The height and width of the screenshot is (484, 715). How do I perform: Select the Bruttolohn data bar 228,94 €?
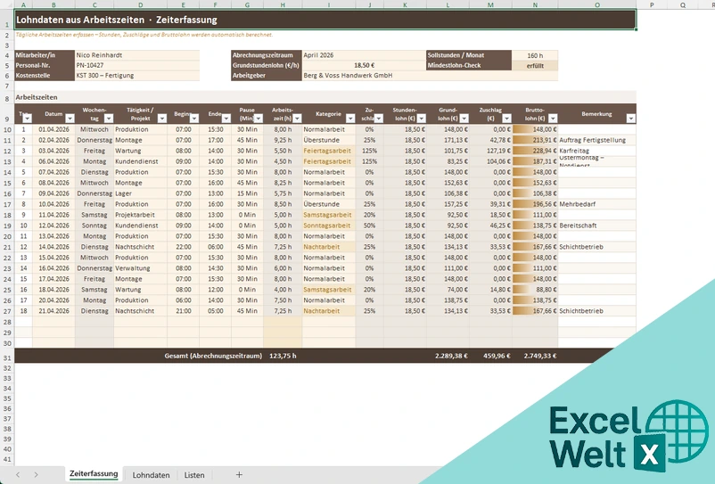535,151
